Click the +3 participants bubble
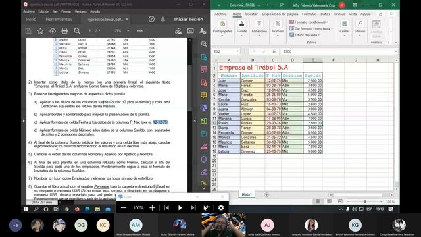 click(x=15, y=225)
